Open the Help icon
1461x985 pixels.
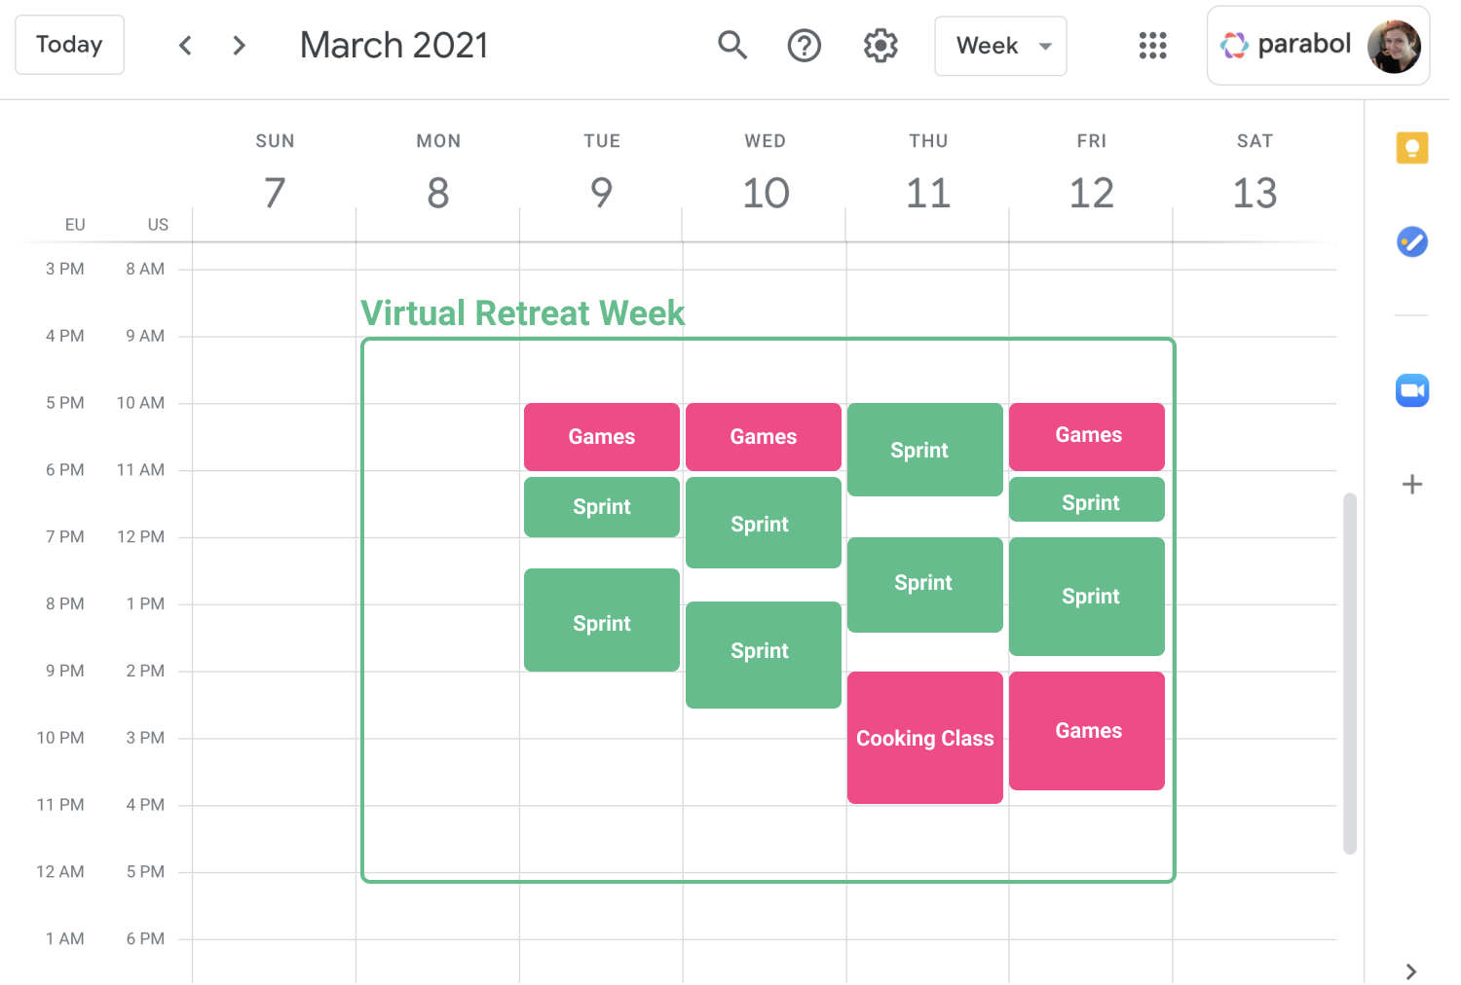[805, 45]
